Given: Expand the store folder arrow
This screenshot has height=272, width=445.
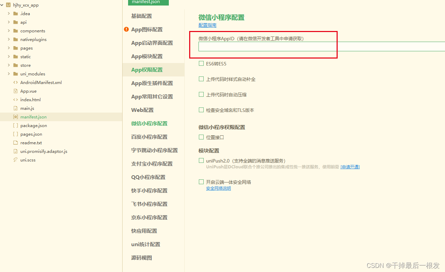Looking at the screenshot, I should tap(9, 65).
